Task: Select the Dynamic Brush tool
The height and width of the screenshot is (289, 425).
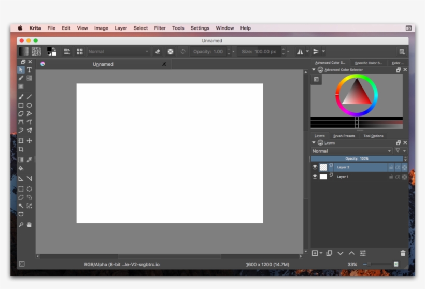Action: click(x=21, y=131)
